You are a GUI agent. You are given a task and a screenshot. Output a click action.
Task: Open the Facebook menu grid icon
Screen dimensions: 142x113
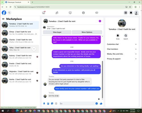(x=126, y=13)
